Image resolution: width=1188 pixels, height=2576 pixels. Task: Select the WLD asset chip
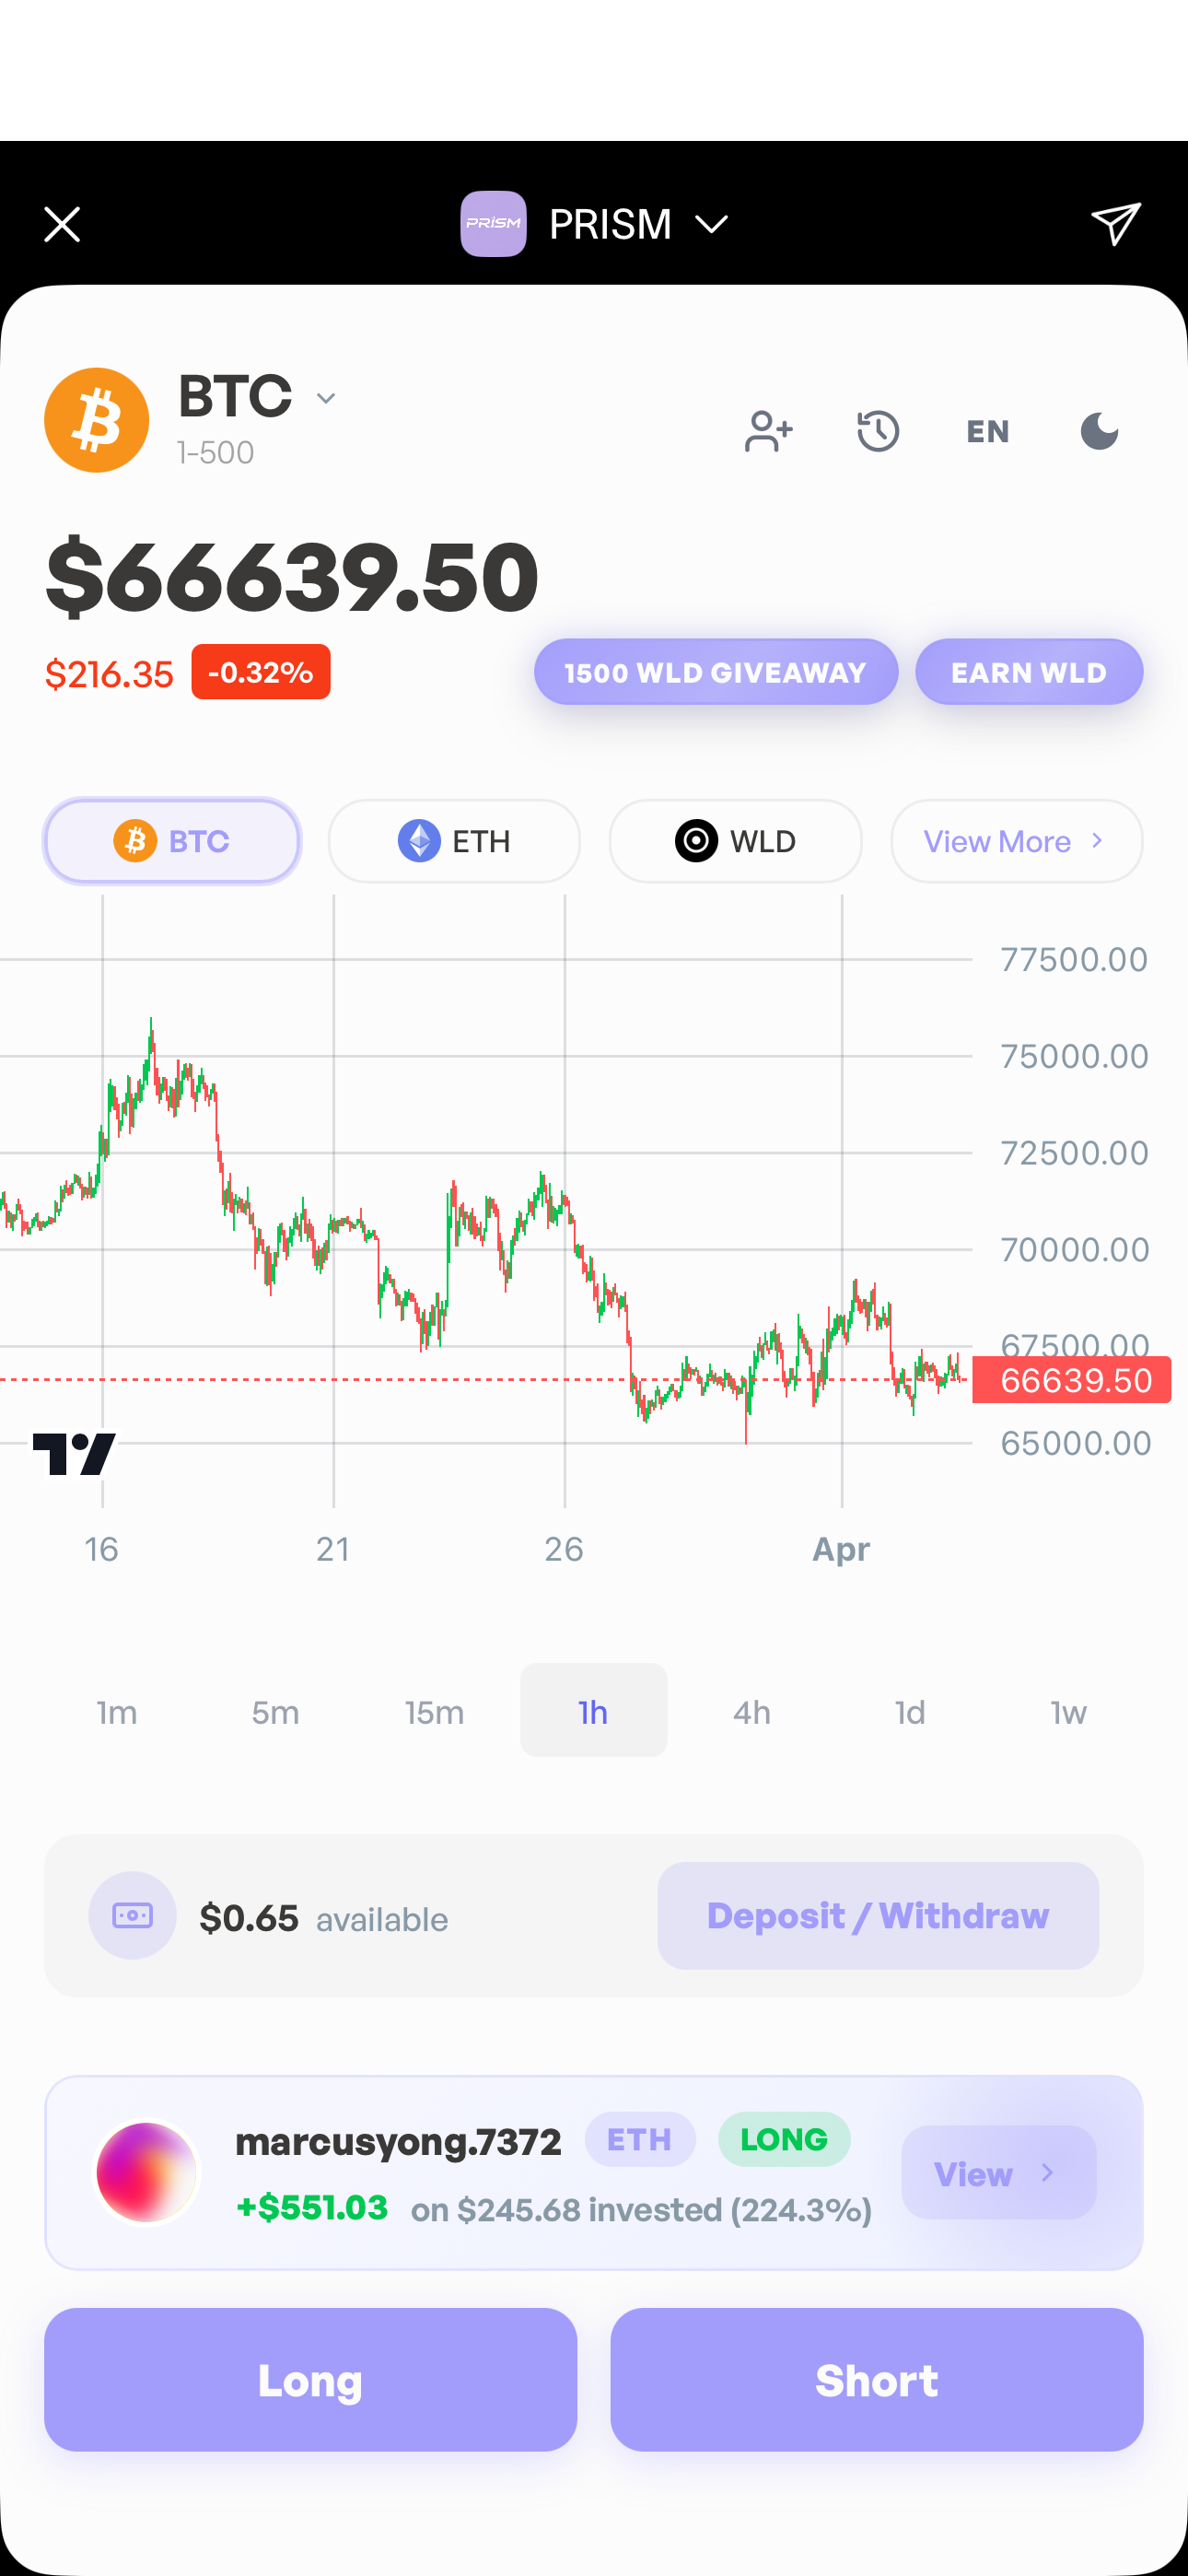click(735, 841)
